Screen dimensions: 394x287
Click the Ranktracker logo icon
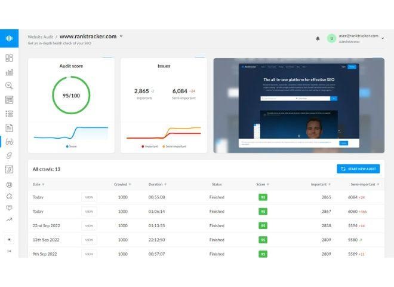[x=9, y=38]
